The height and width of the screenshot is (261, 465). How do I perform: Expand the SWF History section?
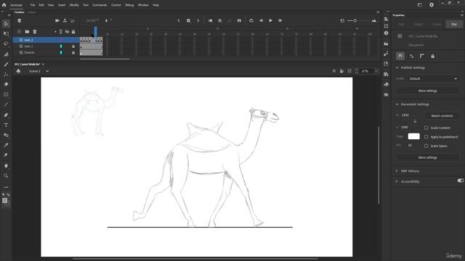(x=397, y=171)
